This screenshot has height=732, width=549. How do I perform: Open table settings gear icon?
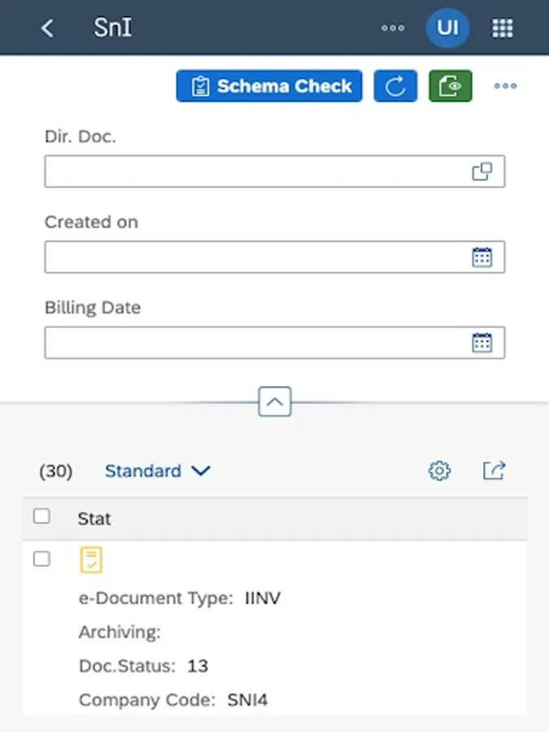point(439,470)
